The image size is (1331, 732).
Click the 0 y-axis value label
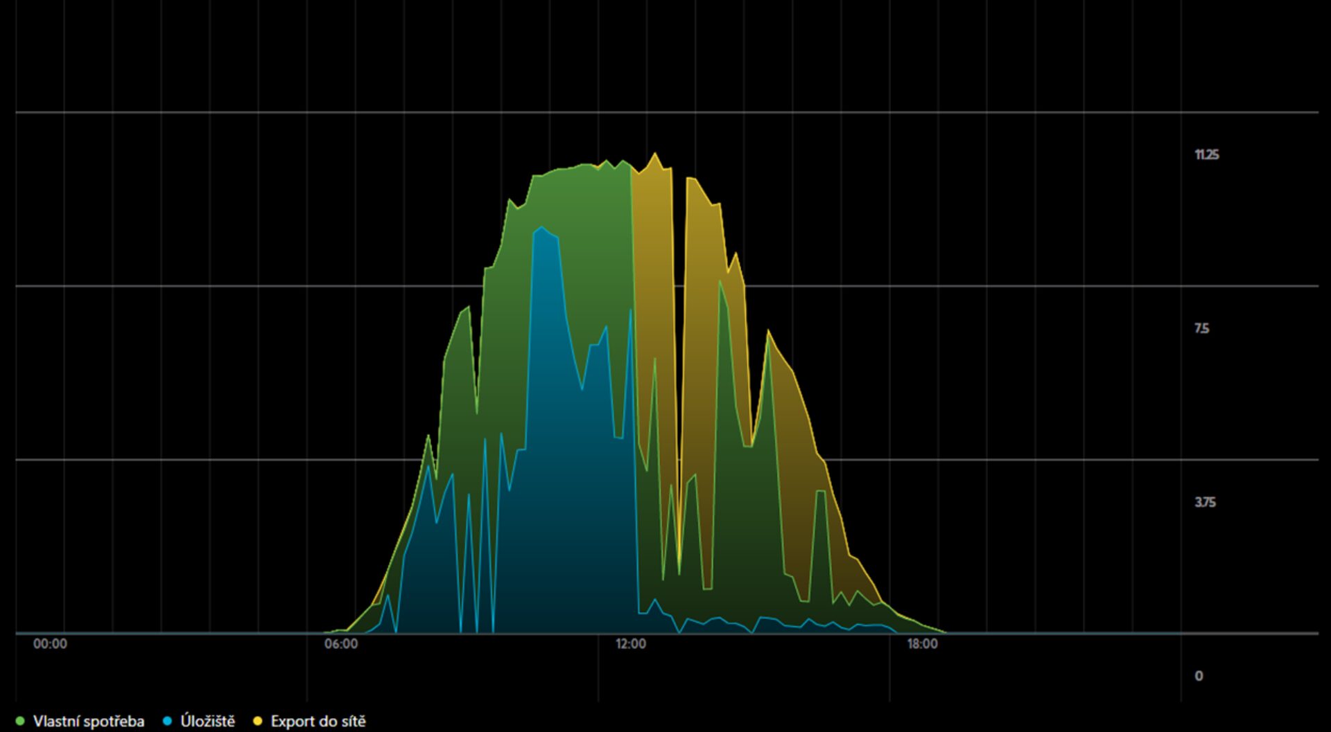coord(1199,676)
